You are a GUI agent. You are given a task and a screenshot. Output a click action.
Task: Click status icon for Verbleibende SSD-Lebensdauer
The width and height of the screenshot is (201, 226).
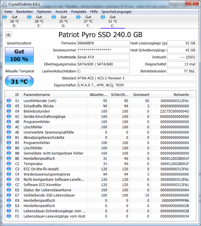(9, 195)
